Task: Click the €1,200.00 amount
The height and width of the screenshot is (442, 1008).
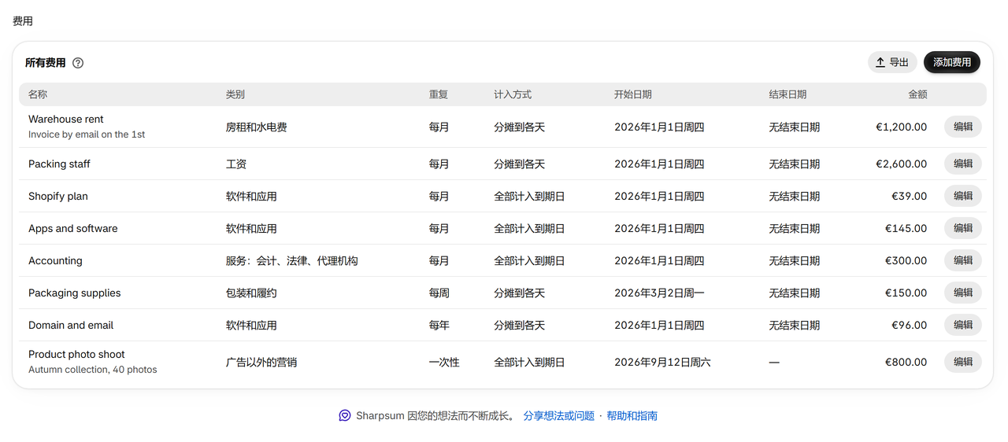Action: pos(901,127)
